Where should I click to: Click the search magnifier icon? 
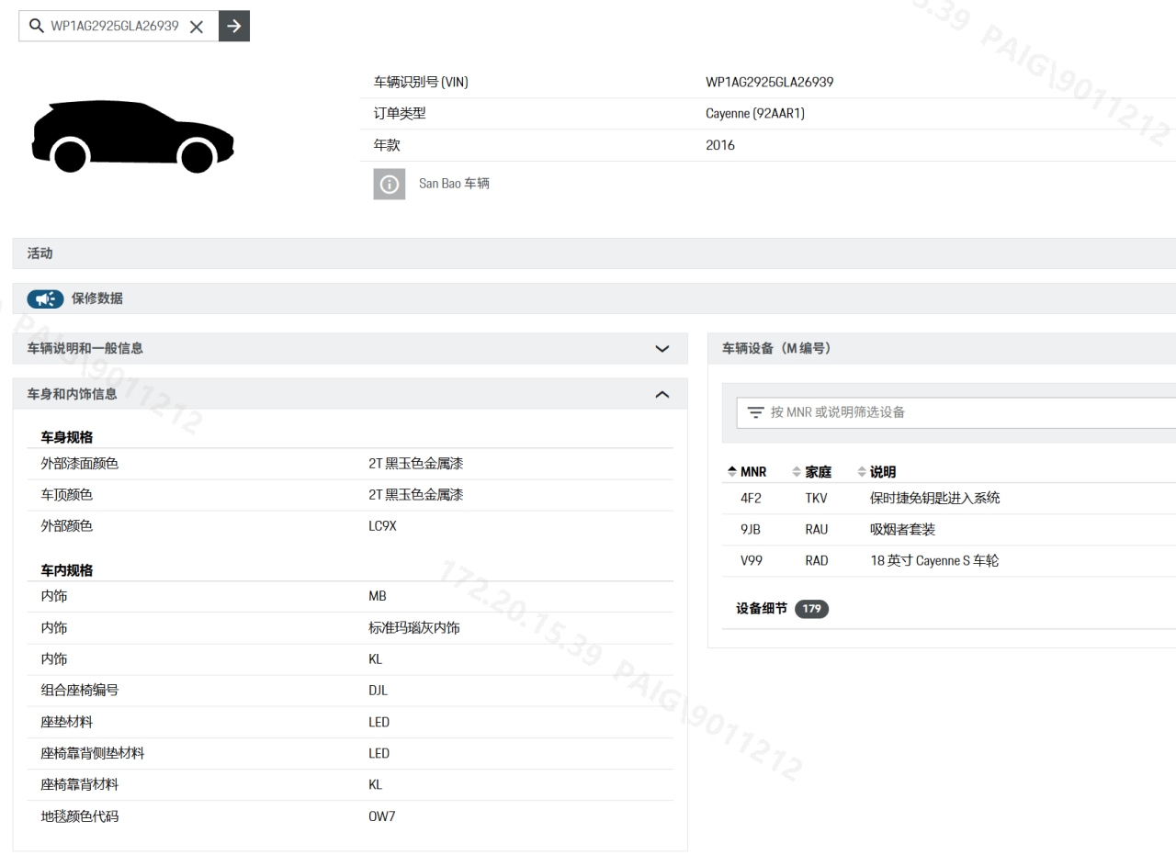37,27
